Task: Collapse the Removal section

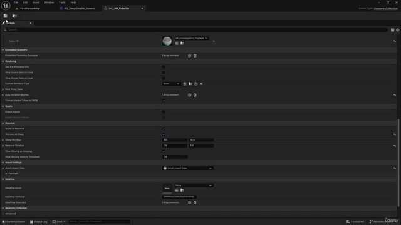Action: click(3, 123)
